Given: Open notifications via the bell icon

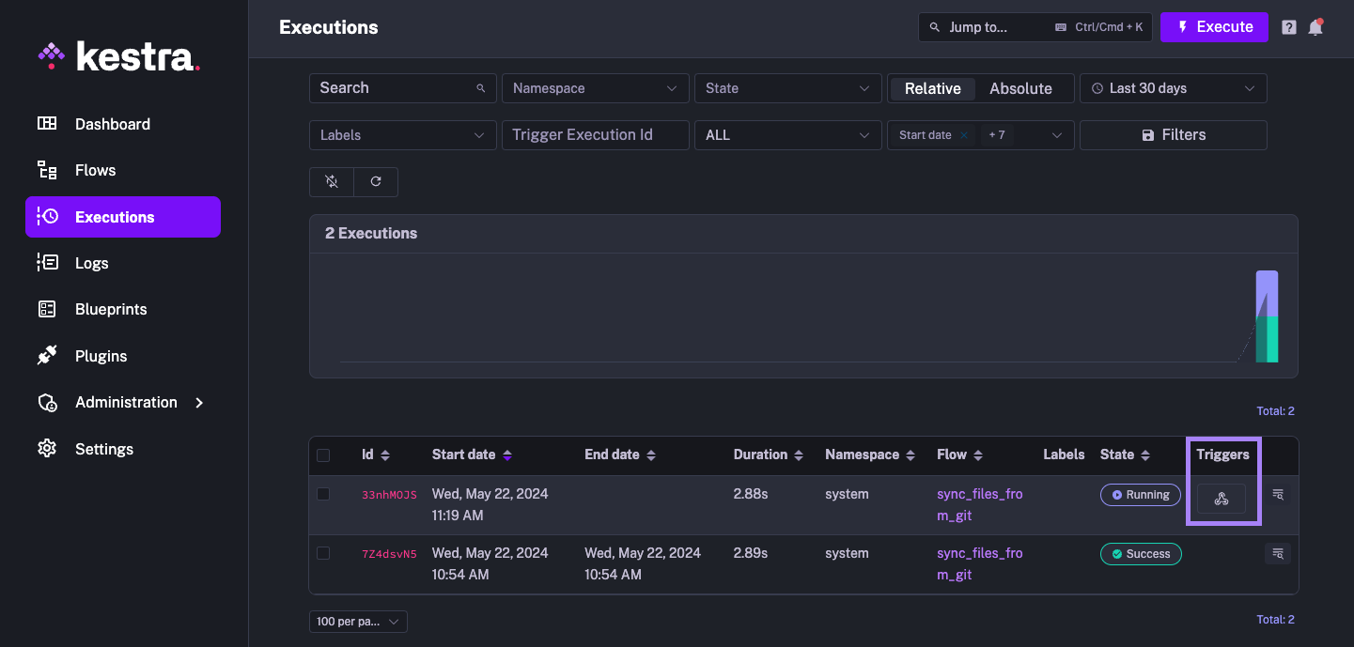Looking at the screenshot, I should (1315, 27).
